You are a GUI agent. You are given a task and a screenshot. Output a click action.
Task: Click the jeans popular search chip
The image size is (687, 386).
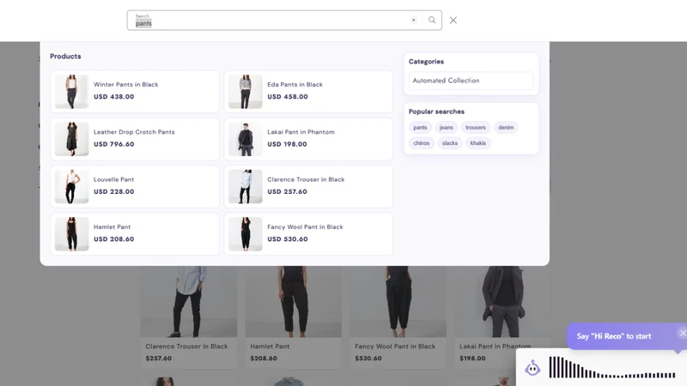446,127
